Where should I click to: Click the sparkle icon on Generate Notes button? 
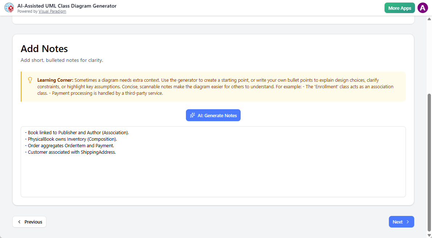coord(192,115)
